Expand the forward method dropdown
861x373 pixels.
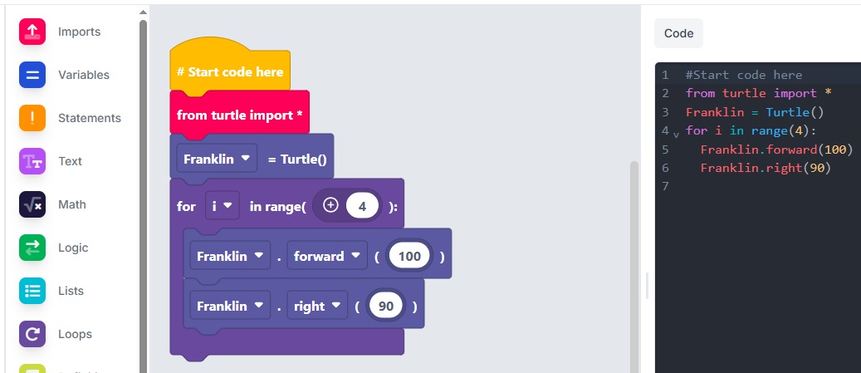[330, 257]
